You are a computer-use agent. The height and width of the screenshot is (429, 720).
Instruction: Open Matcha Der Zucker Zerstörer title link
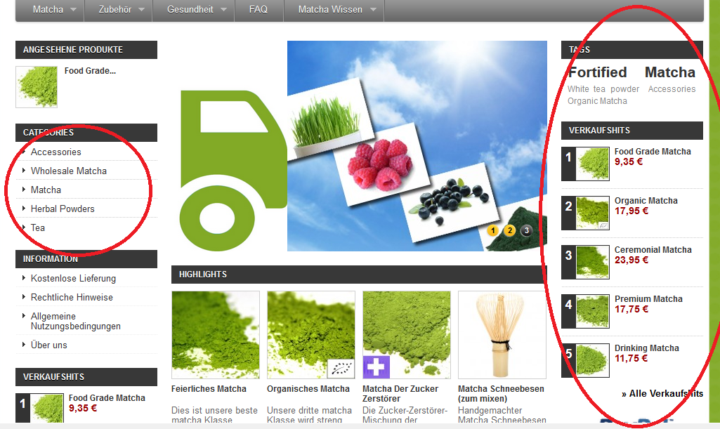[400, 394]
